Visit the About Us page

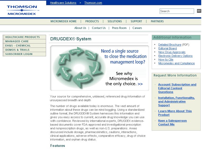tap(80, 28)
